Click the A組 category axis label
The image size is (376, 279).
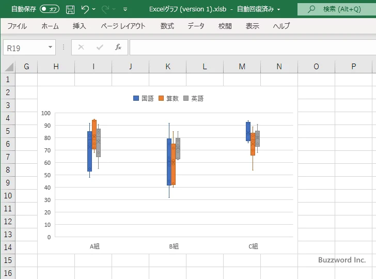pos(95,246)
